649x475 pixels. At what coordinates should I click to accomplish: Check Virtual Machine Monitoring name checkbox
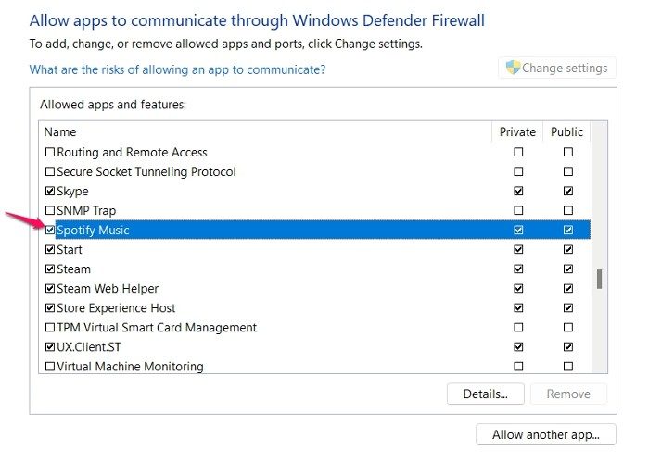pos(50,366)
